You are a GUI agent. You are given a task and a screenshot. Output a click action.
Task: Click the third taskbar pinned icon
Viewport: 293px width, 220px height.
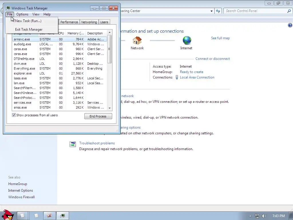[49, 216]
